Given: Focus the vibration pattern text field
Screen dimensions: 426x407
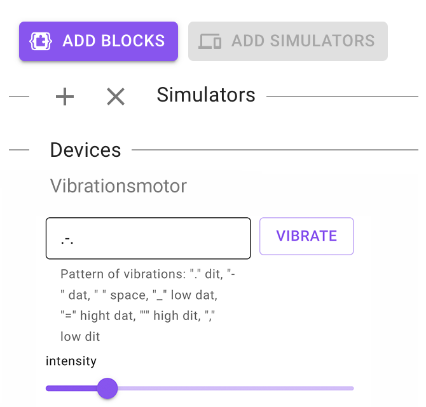Looking at the screenshot, I should (148, 238).
